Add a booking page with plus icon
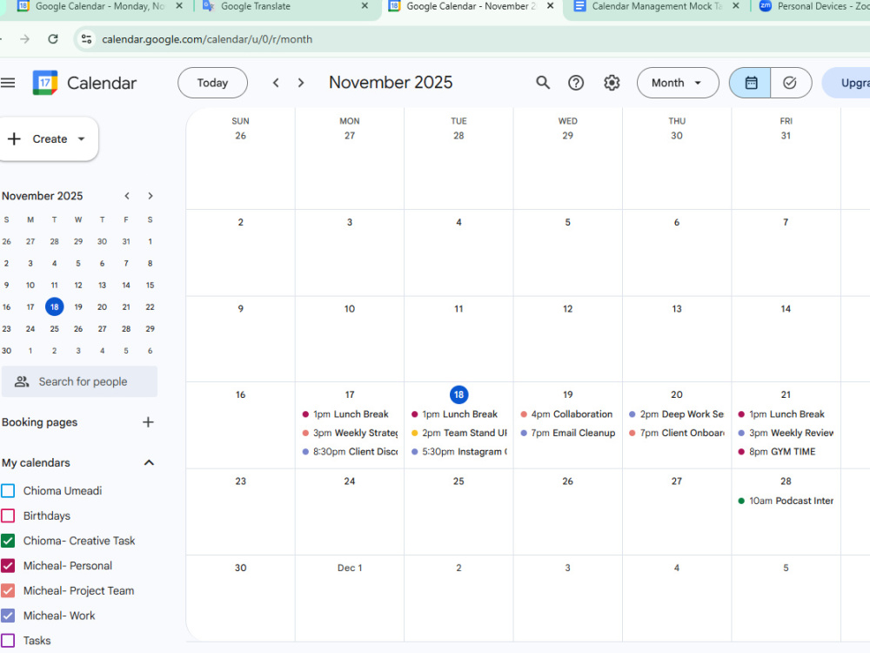This screenshot has height=653, width=870. (x=148, y=422)
